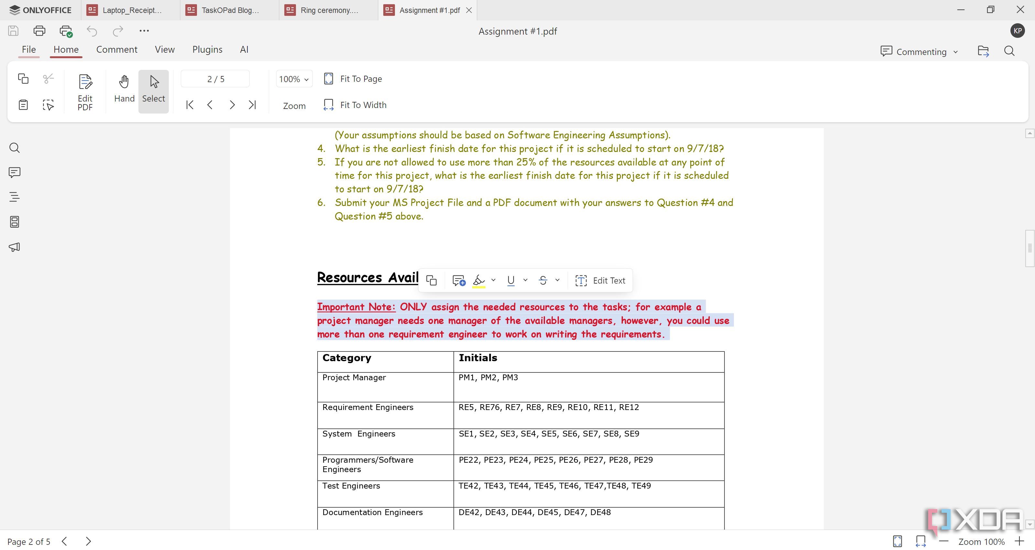Click the Important Note underlined text
The image size is (1035, 550).
[x=356, y=307]
